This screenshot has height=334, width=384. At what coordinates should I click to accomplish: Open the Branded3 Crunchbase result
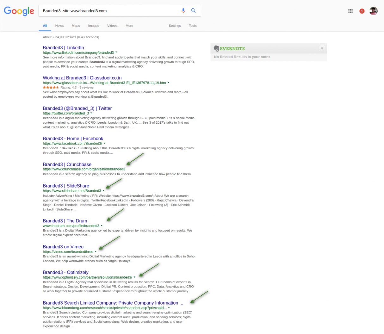tap(67, 164)
